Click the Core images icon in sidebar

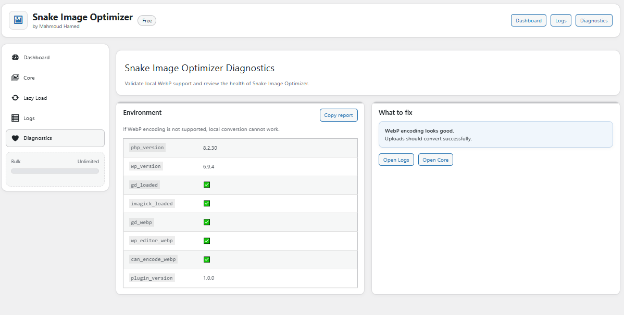pos(15,77)
